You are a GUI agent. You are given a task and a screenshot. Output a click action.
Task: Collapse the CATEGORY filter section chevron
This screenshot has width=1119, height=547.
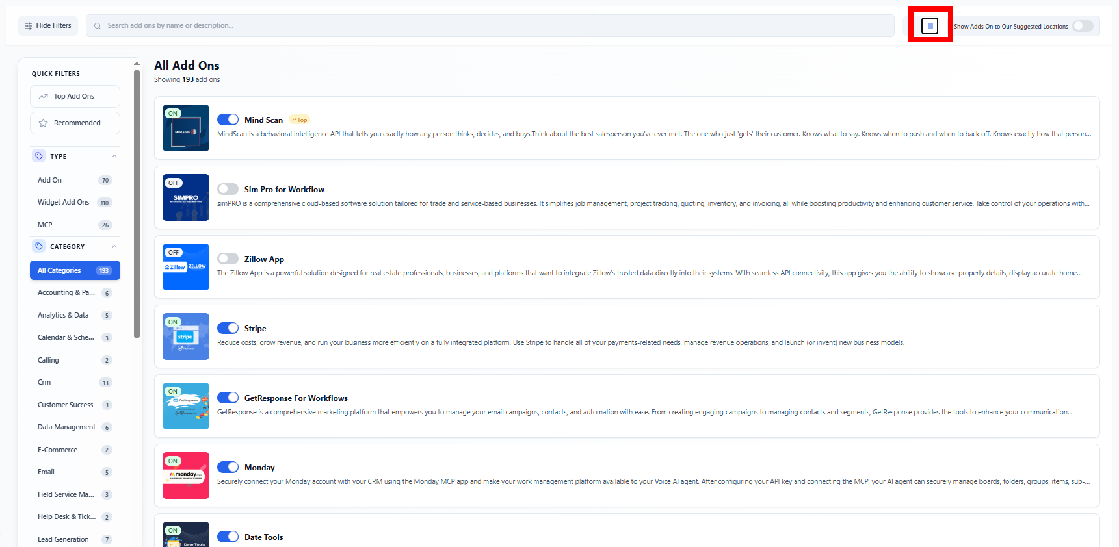(x=114, y=246)
